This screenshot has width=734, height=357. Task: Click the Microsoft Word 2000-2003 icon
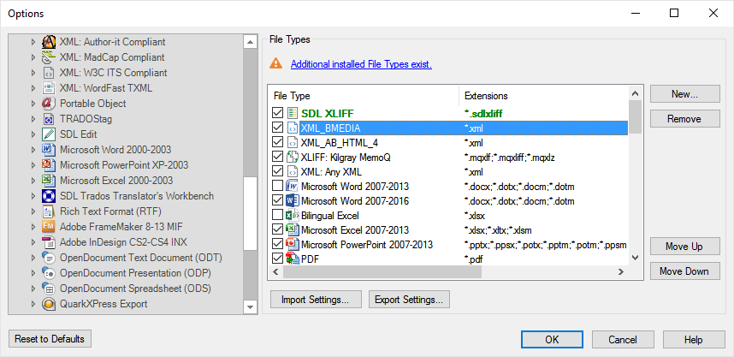tap(49, 150)
